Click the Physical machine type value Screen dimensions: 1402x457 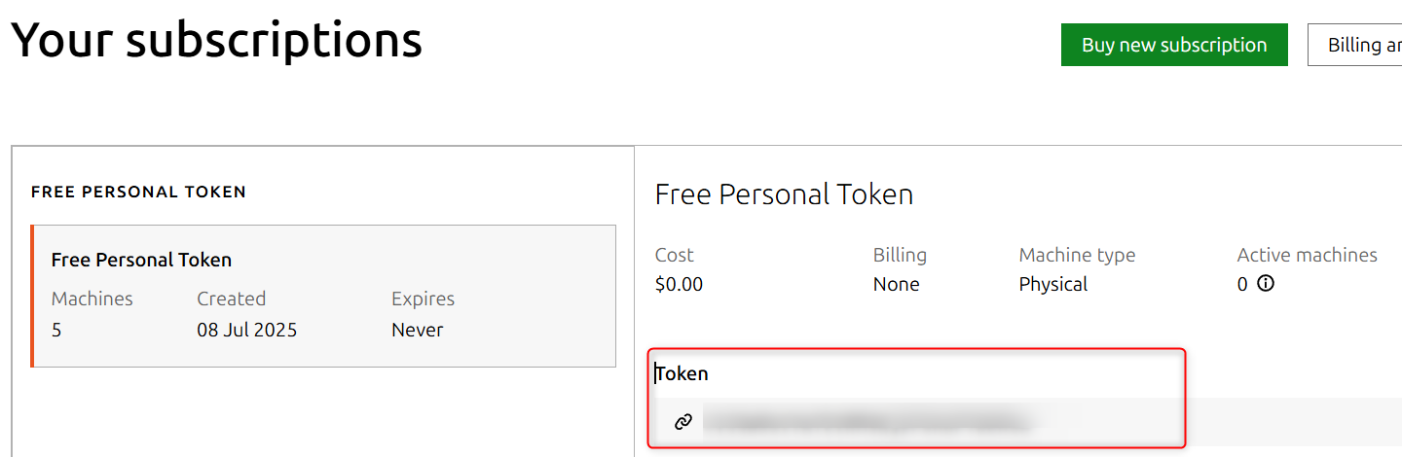click(x=1053, y=284)
